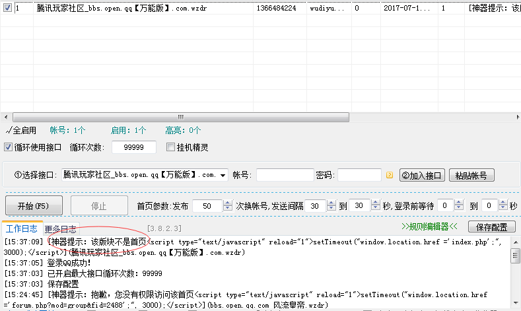This screenshot has height=311, width=521.
Task: Click the 登录QQ成功! log entry
Action: click(47, 263)
